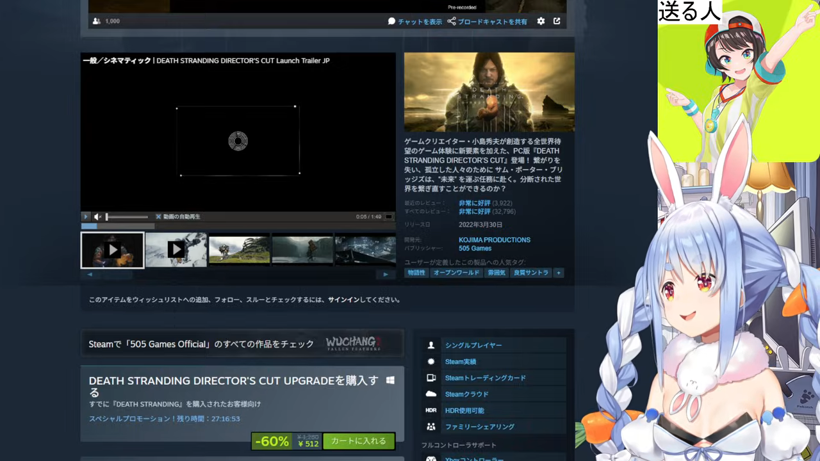This screenshot has width=820, height=461.
Task: Open the シングルプレイヤー feature link
Action: [473, 345]
